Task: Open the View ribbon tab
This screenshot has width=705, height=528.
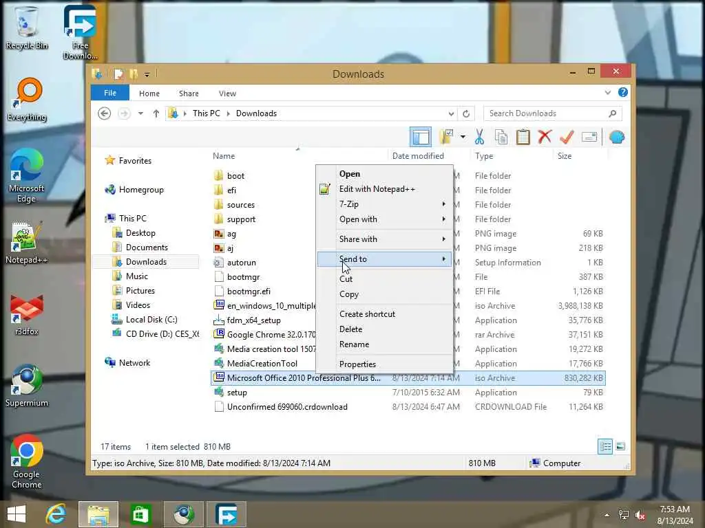Action: [227, 93]
